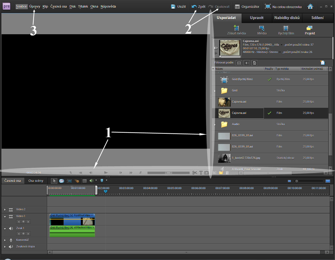Switch to the Osa scény tab
Viewport: 335px width, 260px height.
coord(36,181)
